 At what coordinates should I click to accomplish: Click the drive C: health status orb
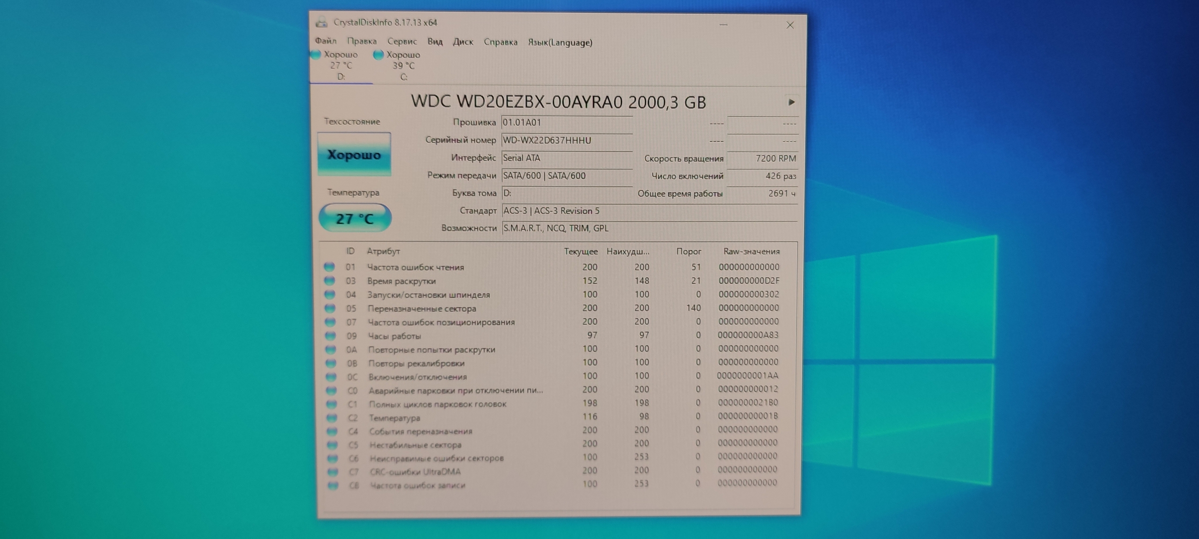378,55
